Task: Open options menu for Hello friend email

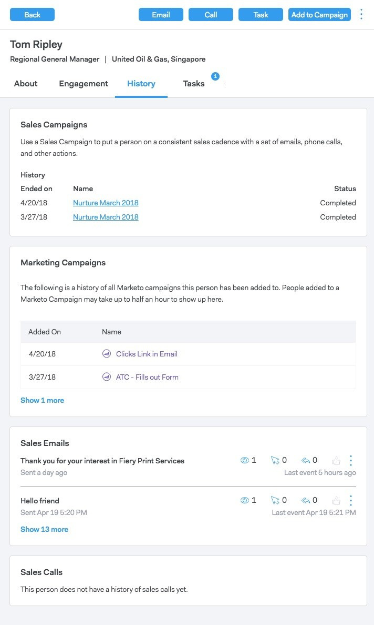Action: click(351, 500)
